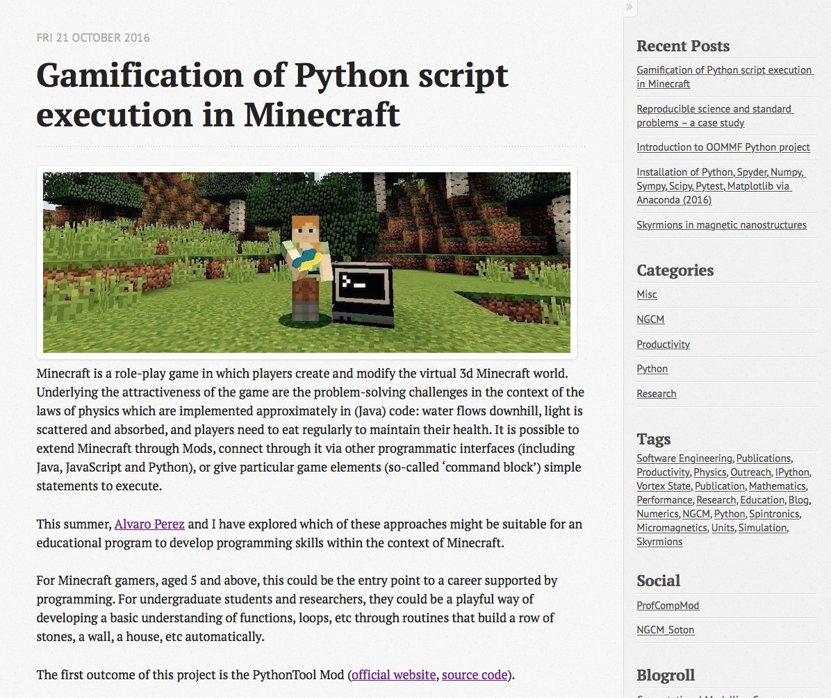This screenshot has width=831, height=698.
Task: Open 'Skyrmions in magnetic nanostructures' post
Action: click(721, 225)
